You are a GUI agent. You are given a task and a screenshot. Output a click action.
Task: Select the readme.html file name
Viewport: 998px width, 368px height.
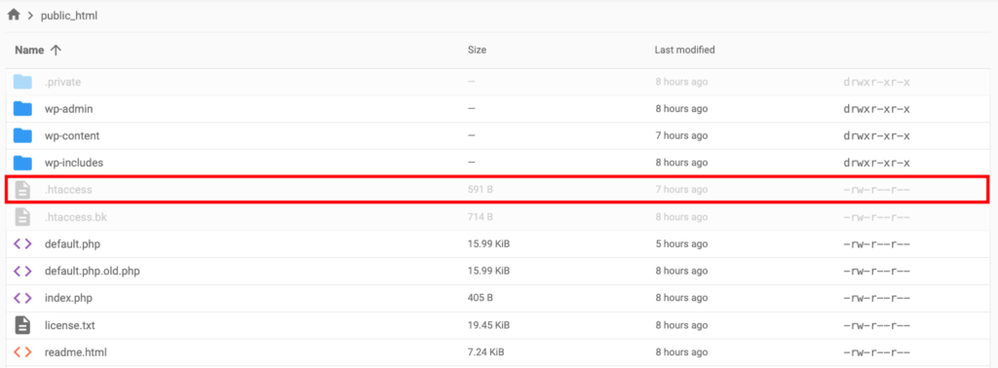click(x=76, y=351)
